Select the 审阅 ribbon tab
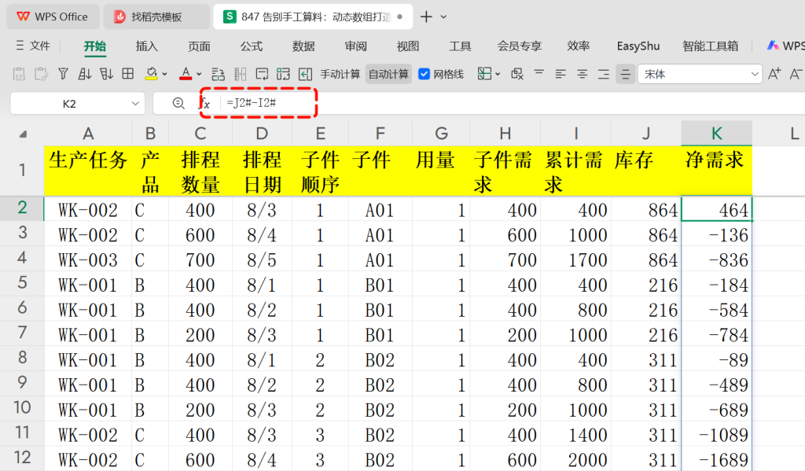Image resolution: width=805 pixels, height=471 pixels. pyautogui.click(x=356, y=46)
